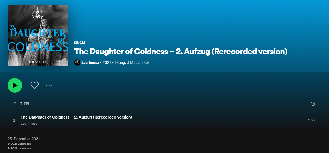Viewport: 329px width, 153px height.
Task: Click the large single title heading
Action: 181,52
